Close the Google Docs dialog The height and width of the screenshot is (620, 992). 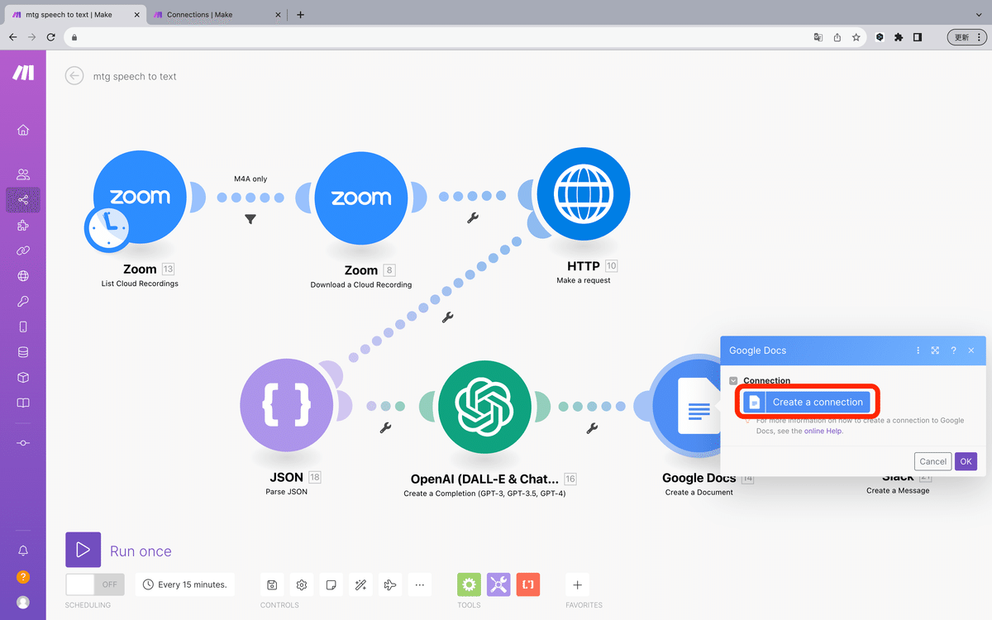(971, 351)
